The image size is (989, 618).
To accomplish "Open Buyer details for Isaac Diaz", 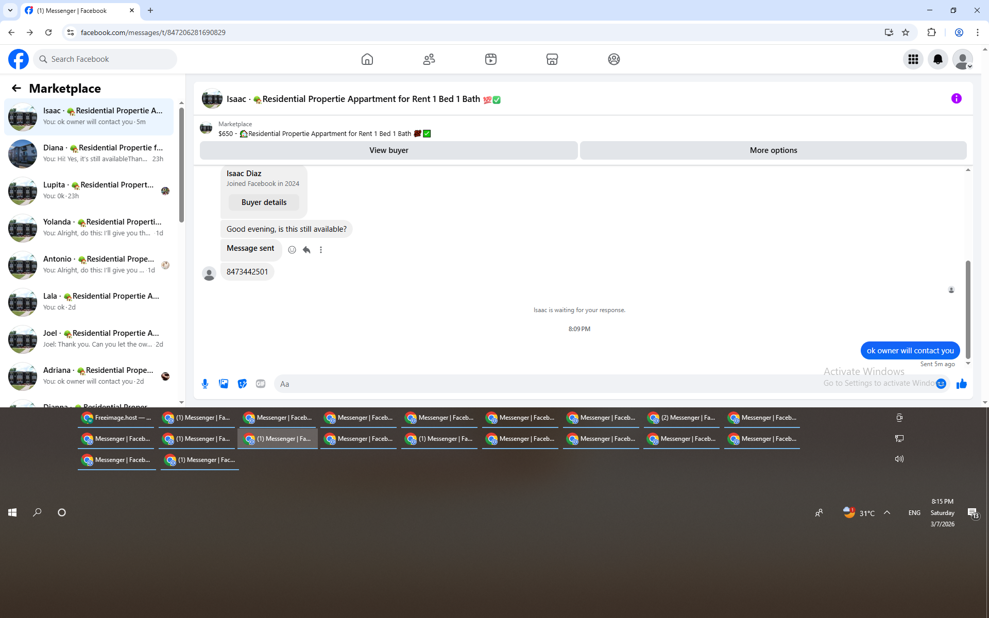I will tap(264, 202).
